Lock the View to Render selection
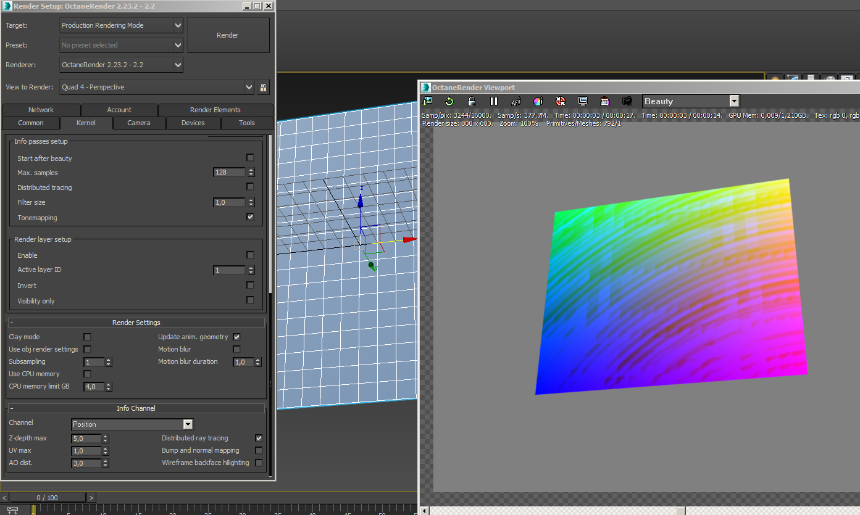The width and height of the screenshot is (860, 515). tap(263, 87)
